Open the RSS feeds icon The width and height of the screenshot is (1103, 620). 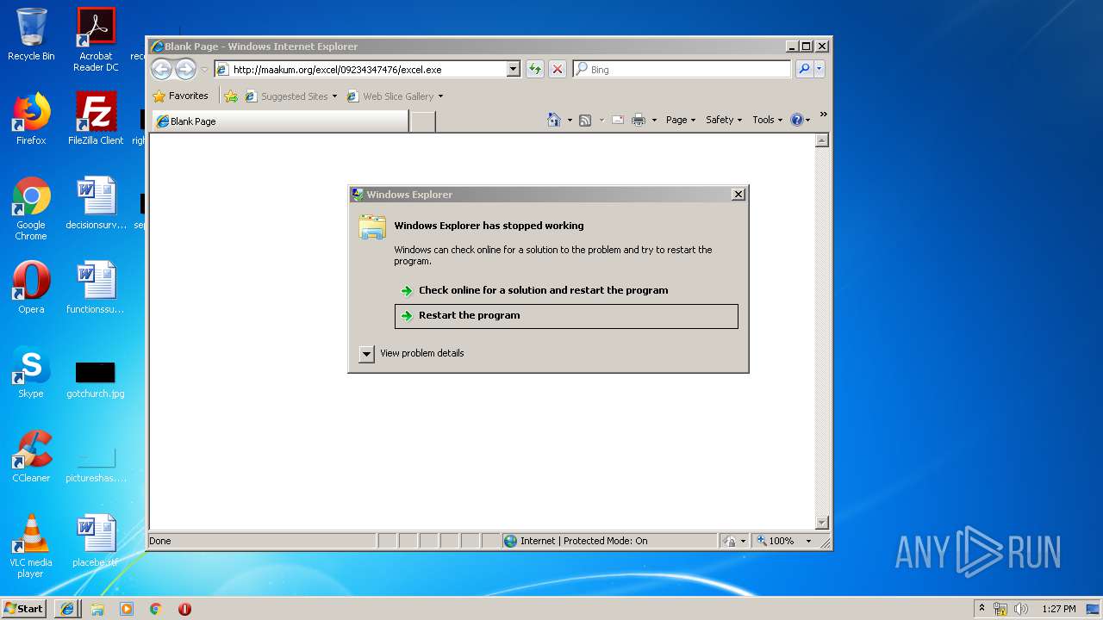point(585,120)
